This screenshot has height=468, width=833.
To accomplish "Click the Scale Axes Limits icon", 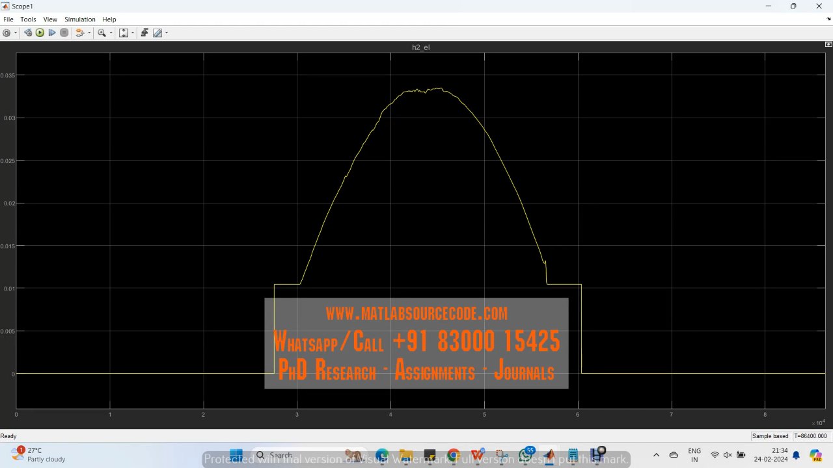I will point(124,32).
